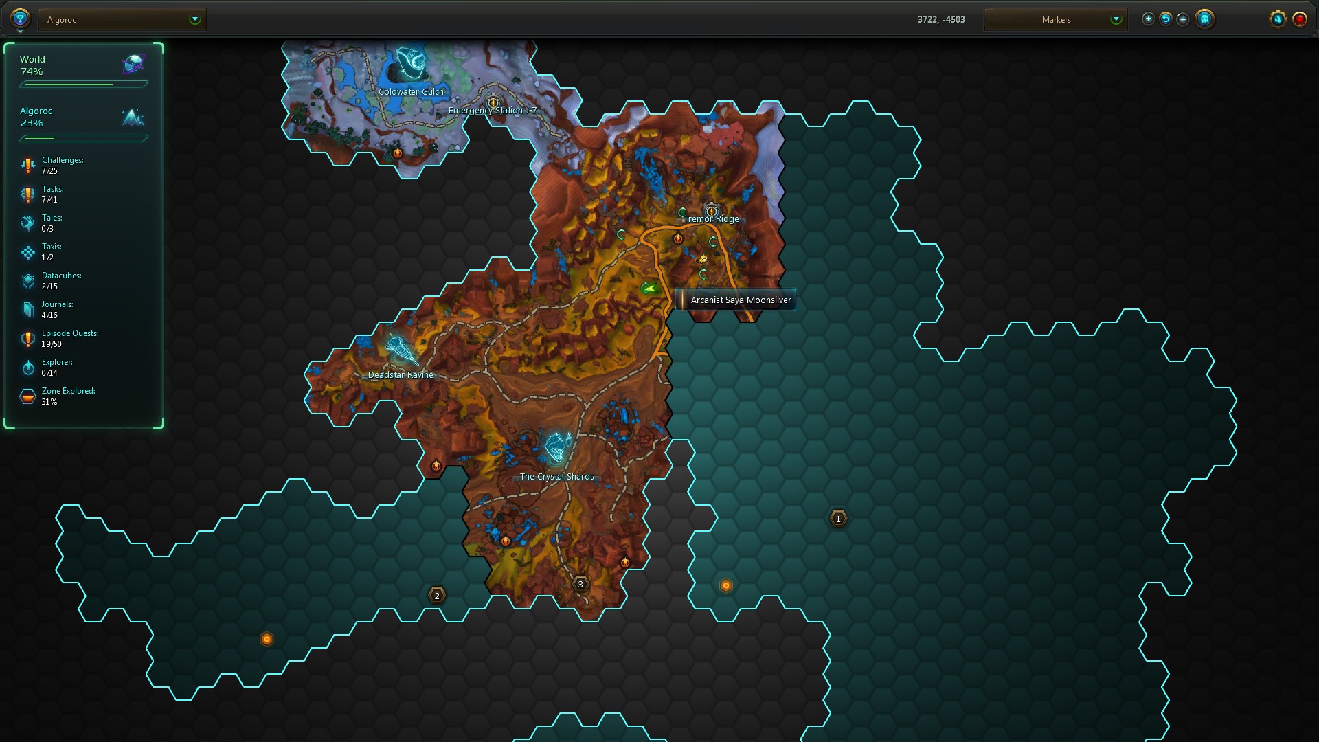The width and height of the screenshot is (1319, 742).
Task: Select the Datacubes icon in stats panel
Action: 27,281
